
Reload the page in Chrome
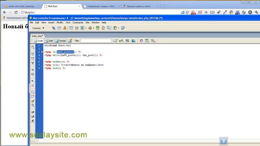pos(16,12)
